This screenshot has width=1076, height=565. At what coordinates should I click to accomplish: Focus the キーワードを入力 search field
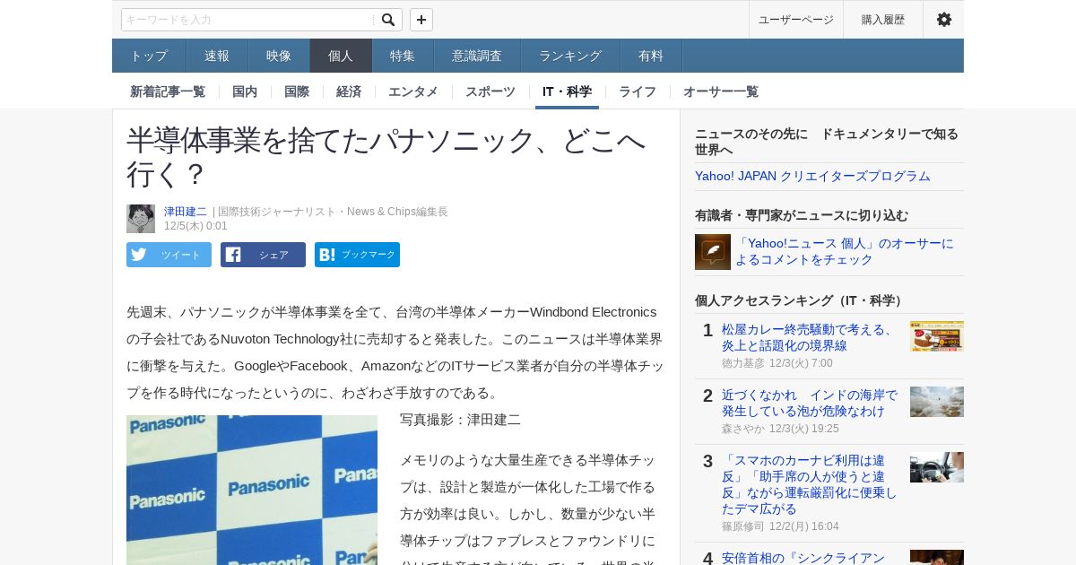coord(247,20)
